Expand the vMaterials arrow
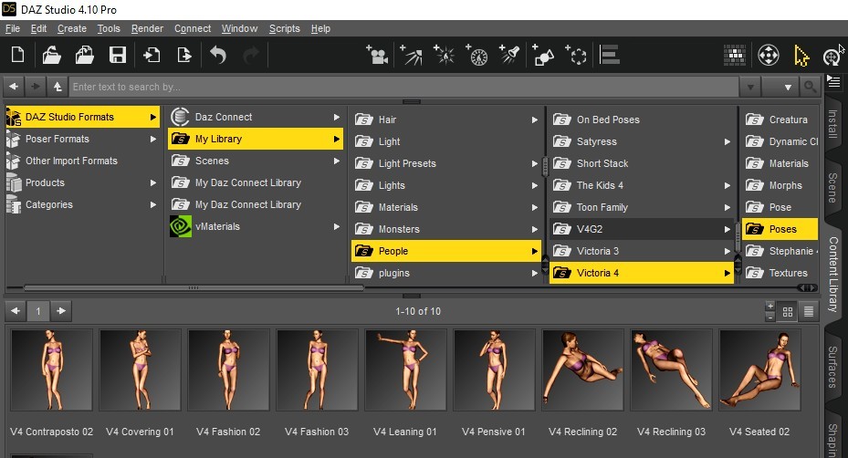 click(337, 226)
